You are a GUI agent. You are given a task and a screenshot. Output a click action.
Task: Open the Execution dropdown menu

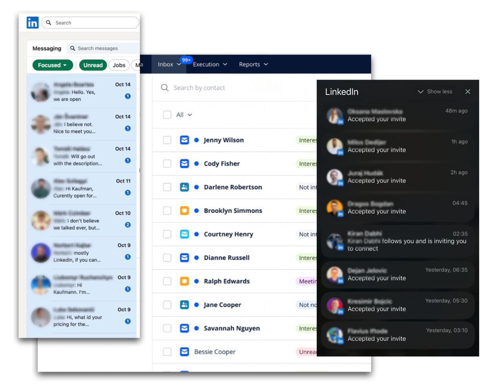[x=210, y=64]
